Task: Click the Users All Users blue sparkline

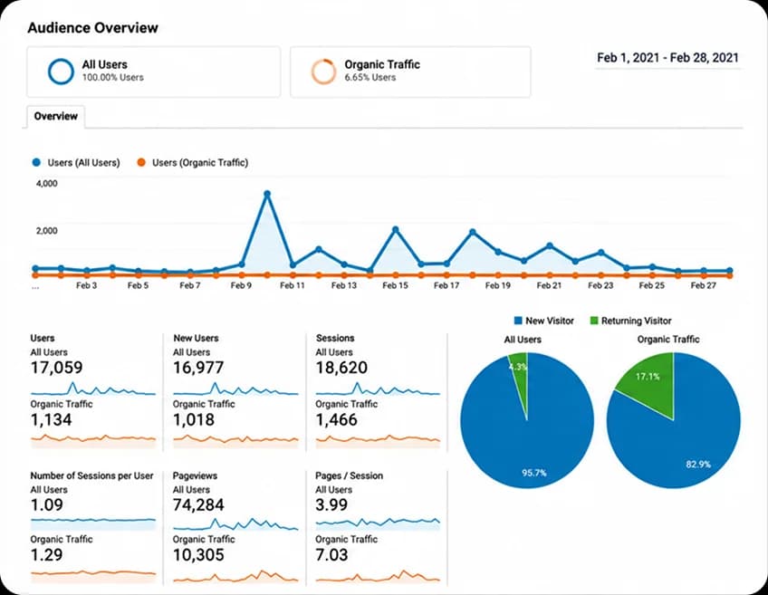Action: coord(93,389)
